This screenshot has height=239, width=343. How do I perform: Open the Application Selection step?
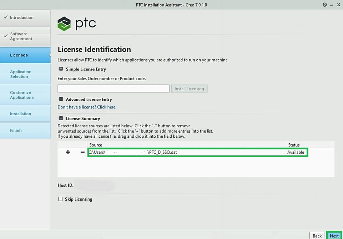(x=25, y=74)
